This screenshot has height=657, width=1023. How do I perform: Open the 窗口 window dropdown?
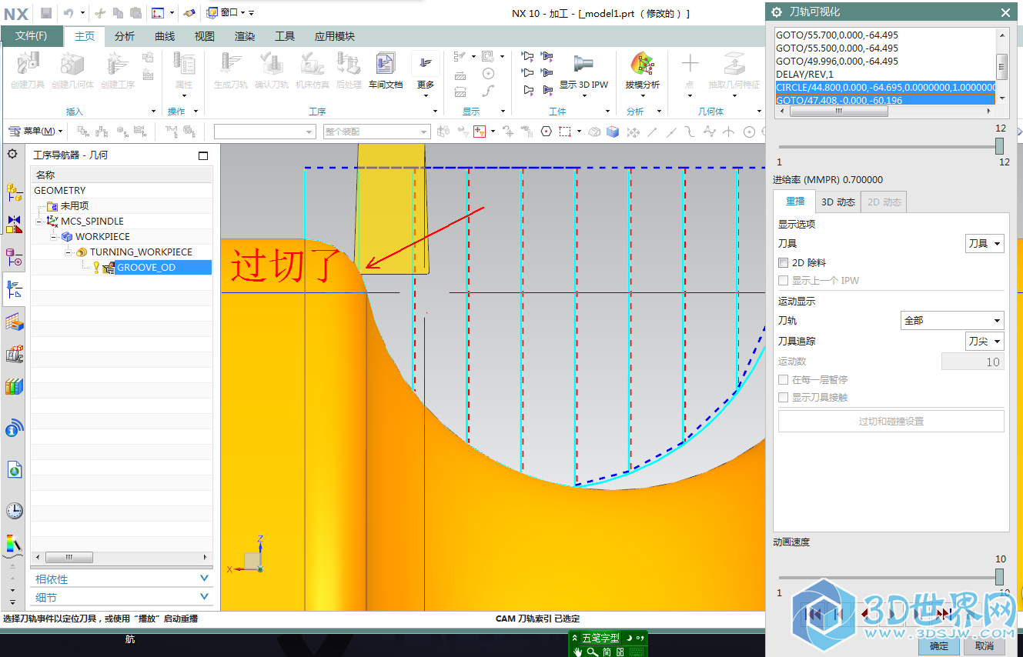pos(227,13)
